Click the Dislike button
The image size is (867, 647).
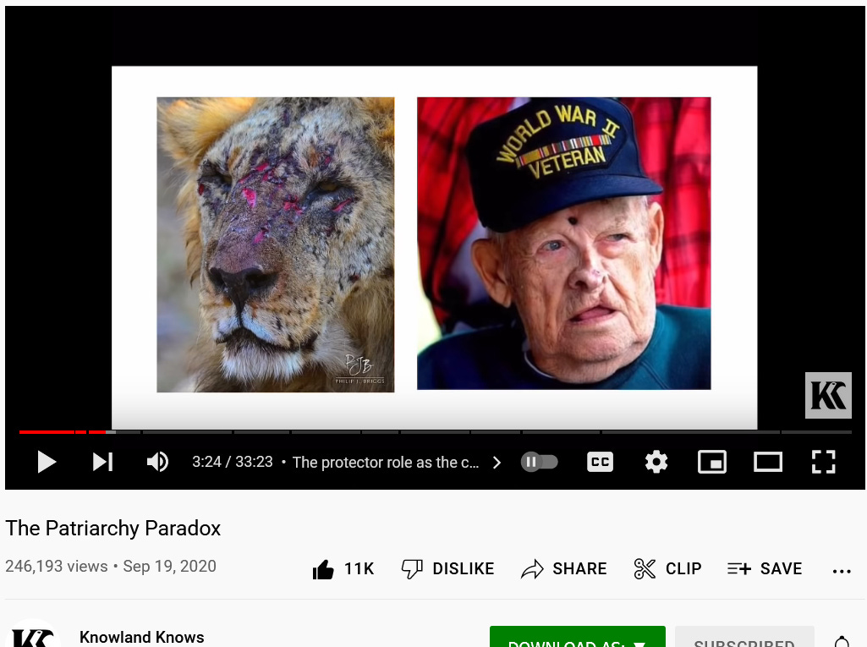click(447, 568)
